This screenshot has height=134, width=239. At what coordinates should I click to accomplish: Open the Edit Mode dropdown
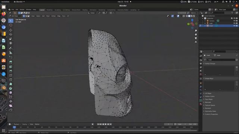point(15,16)
